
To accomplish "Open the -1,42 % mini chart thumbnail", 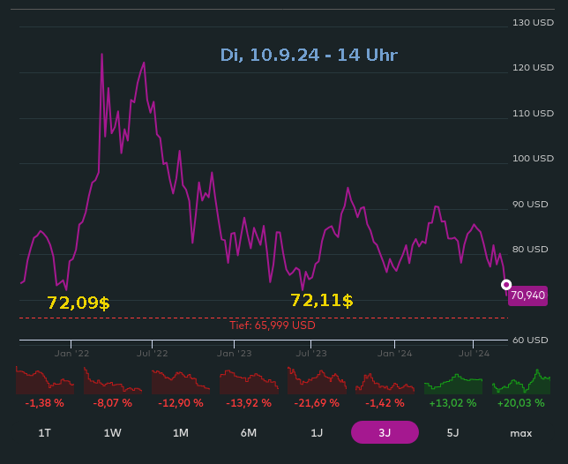I will coord(385,382).
